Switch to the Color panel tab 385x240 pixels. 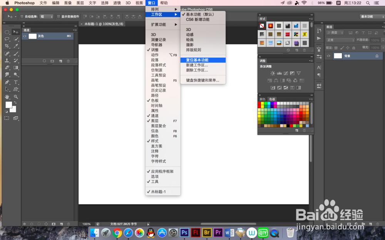click(263, 99)
